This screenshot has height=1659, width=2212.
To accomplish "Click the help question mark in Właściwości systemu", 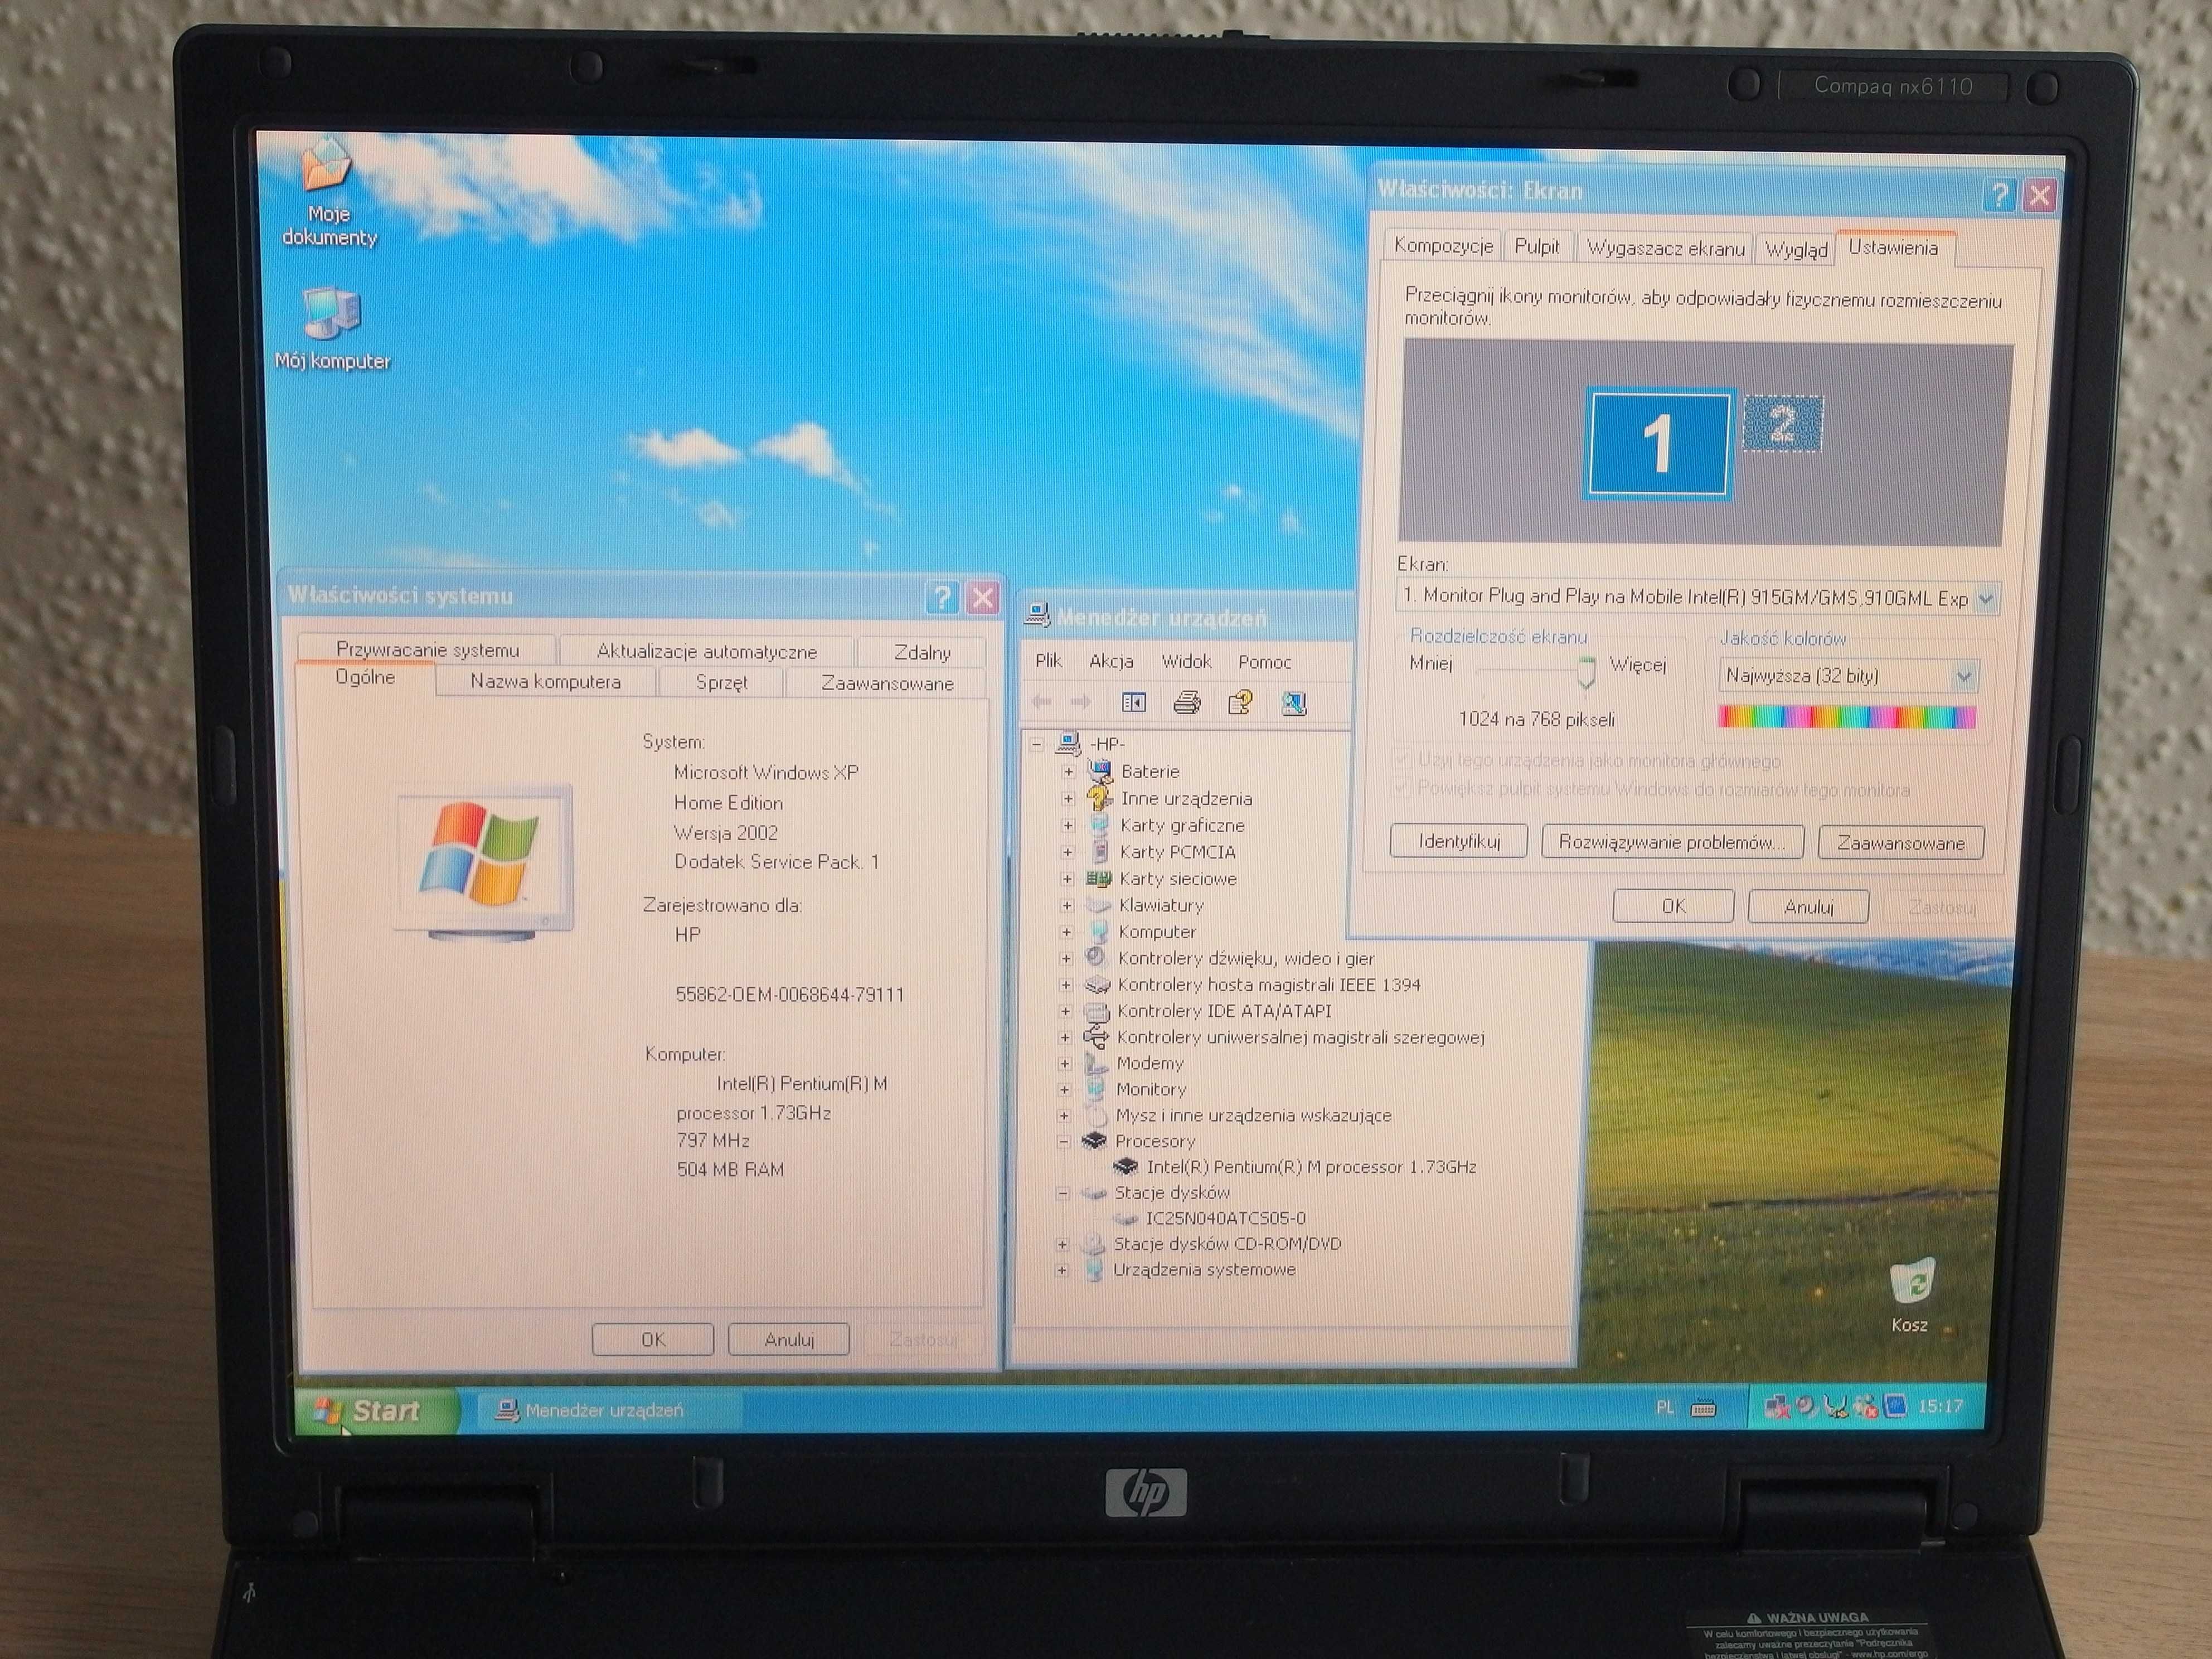I will point(943,598).
